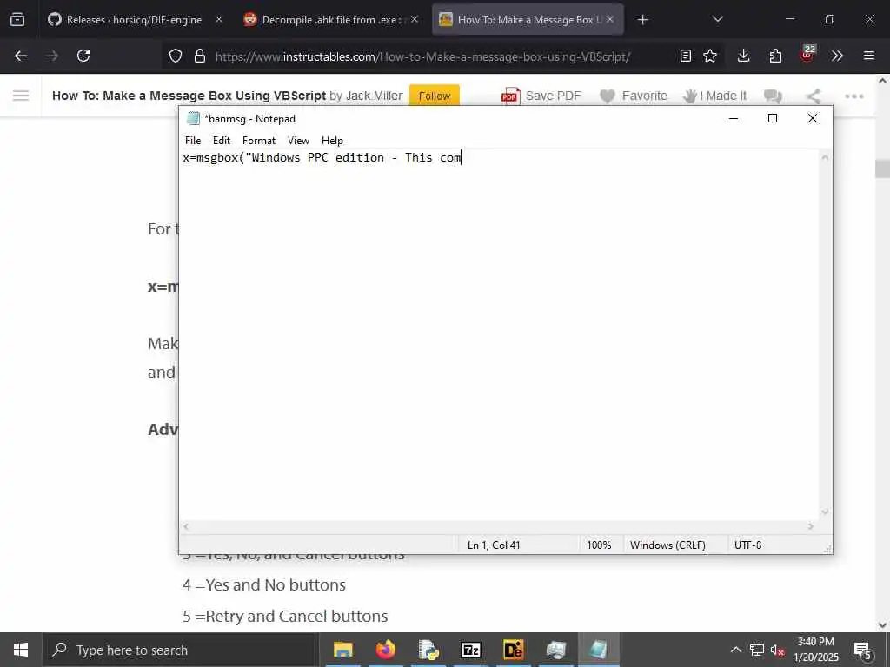The height and width of the screenshot is (667, 890).
Task: Click 100% zoom status entry
Action: pyautogui.click(x=599, y=545)
